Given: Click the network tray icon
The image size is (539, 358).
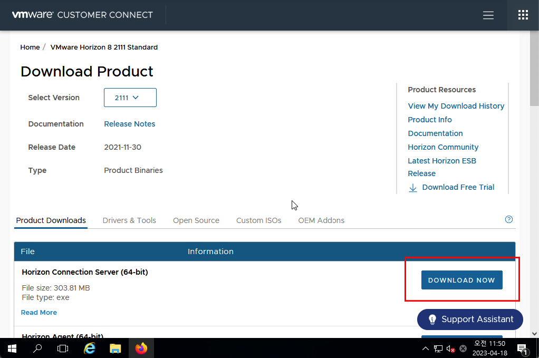Looking at the screenshot, I should 438,349.
